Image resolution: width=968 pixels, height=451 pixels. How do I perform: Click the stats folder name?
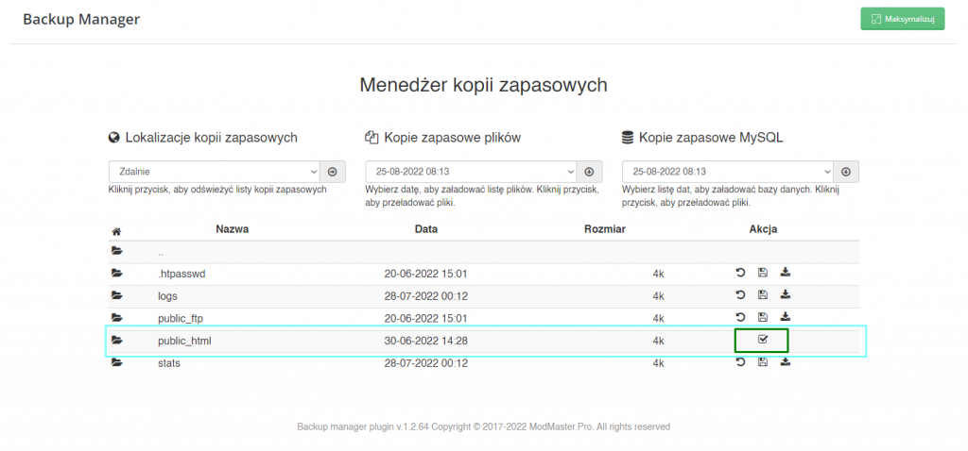coord(169,363)
